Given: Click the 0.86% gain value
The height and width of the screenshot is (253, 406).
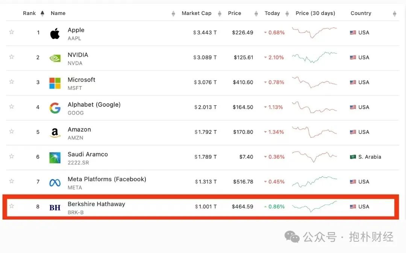Looking at the screenshot, I should (276, 207).
